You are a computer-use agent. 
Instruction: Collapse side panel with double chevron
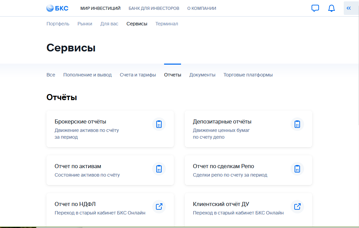click(349, 8)
